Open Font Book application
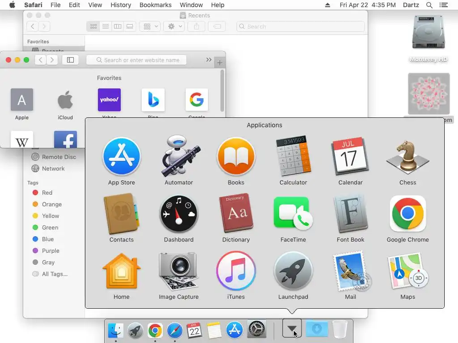458x343 pixels. tap(350, 214)
